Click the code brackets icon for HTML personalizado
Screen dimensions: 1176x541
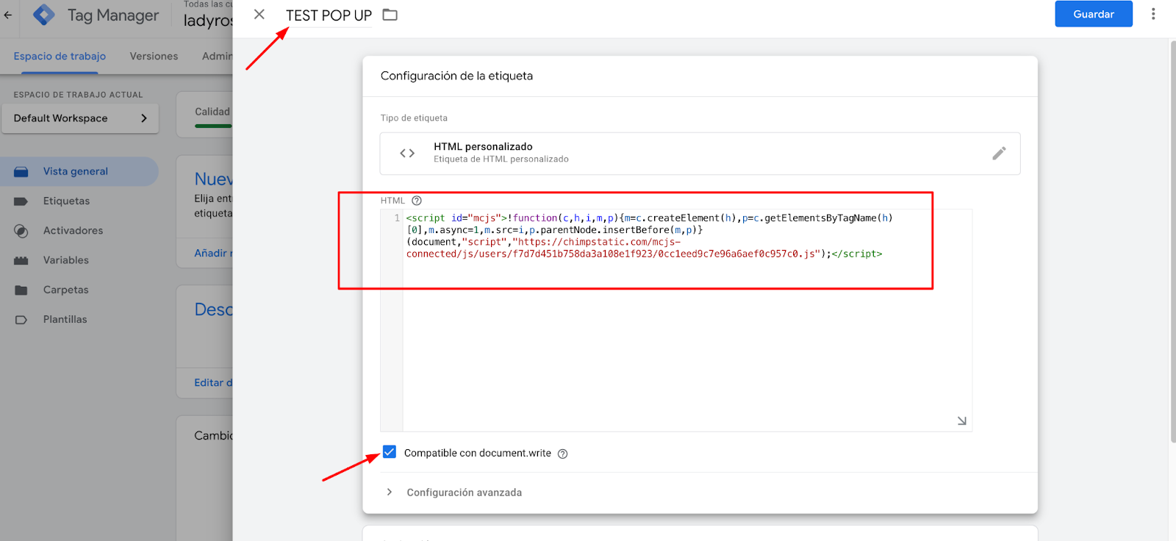pos(407,153)
